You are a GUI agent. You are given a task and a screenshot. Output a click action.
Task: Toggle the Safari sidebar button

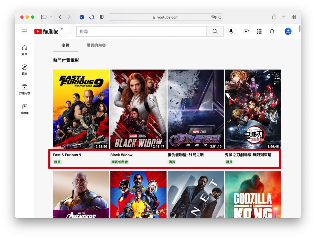(44, 17)
